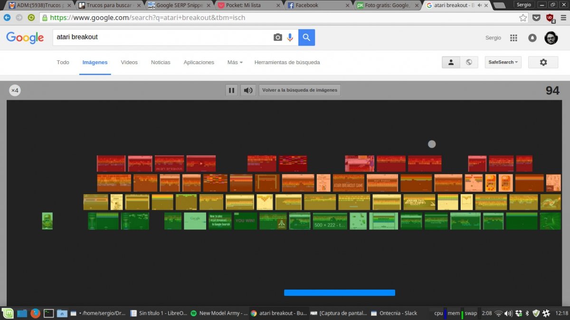
Task: Click 'Volver a la búsqueda de imágenes' button
Action: pyautogui.click(x=300, y=90)
